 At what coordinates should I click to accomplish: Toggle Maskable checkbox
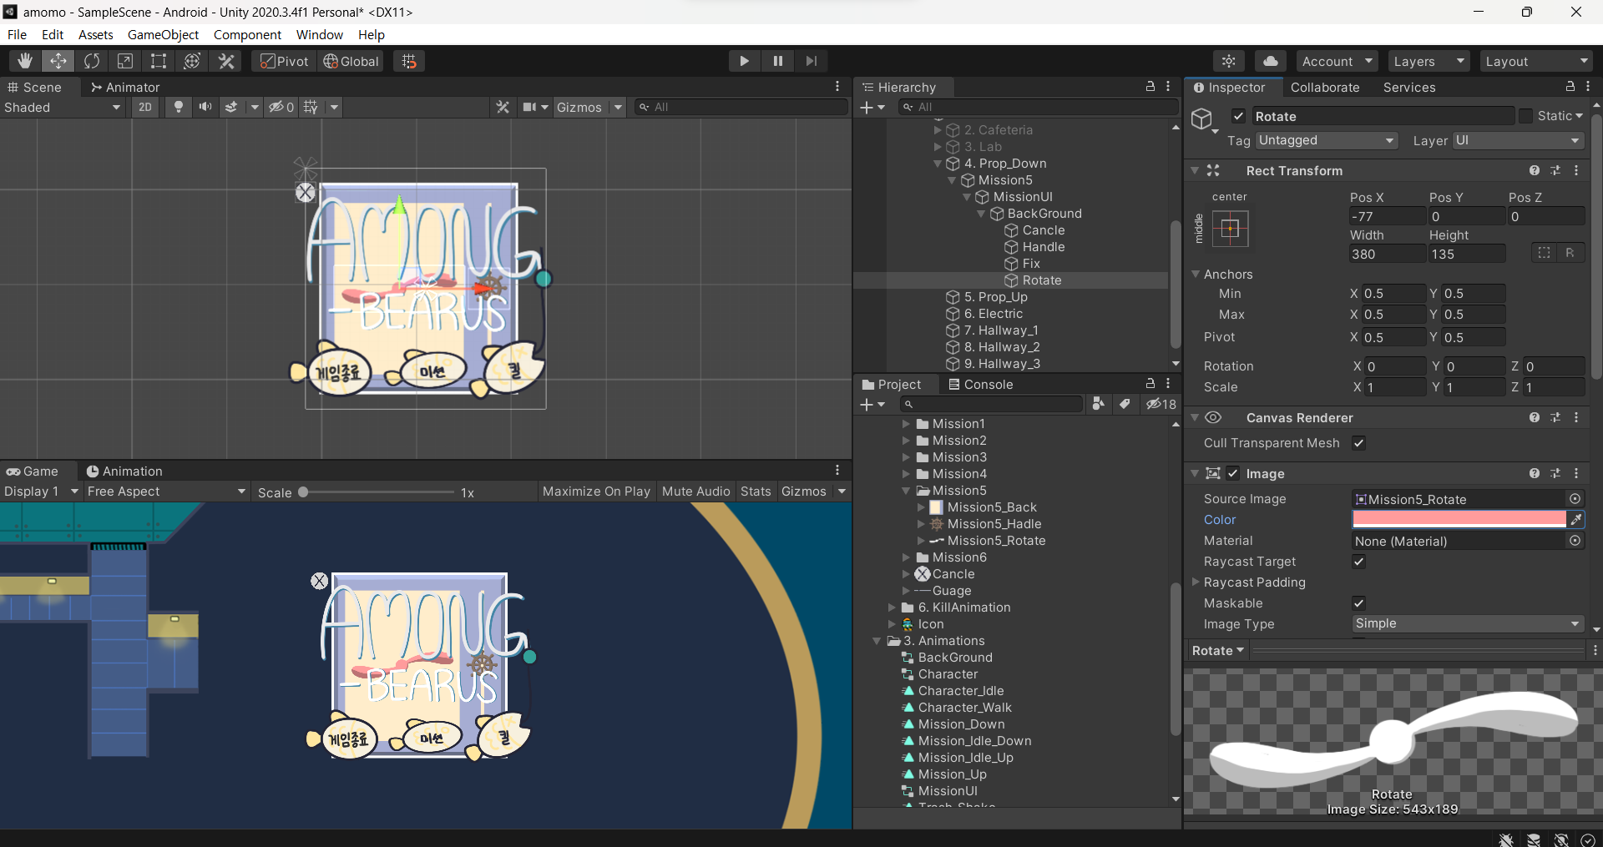click(1359, 603)
